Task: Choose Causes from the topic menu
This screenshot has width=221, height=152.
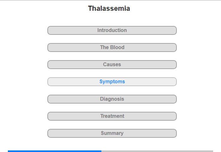Action: 112,65
